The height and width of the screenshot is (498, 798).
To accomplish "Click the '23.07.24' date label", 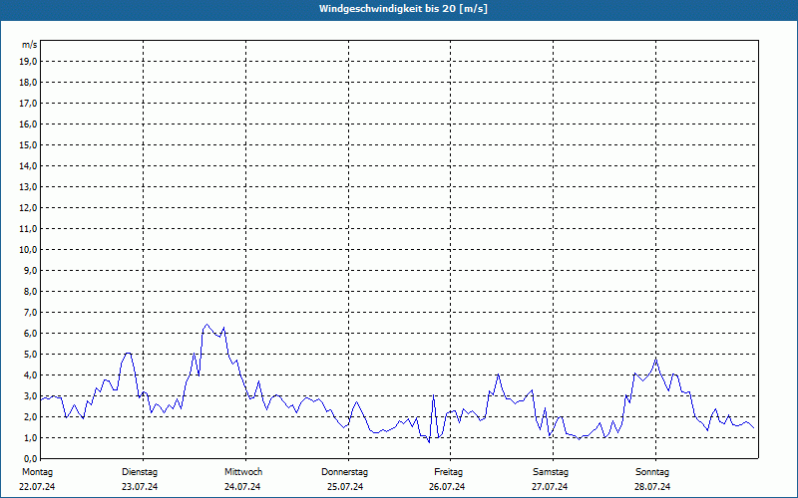I will pos(140,487).
